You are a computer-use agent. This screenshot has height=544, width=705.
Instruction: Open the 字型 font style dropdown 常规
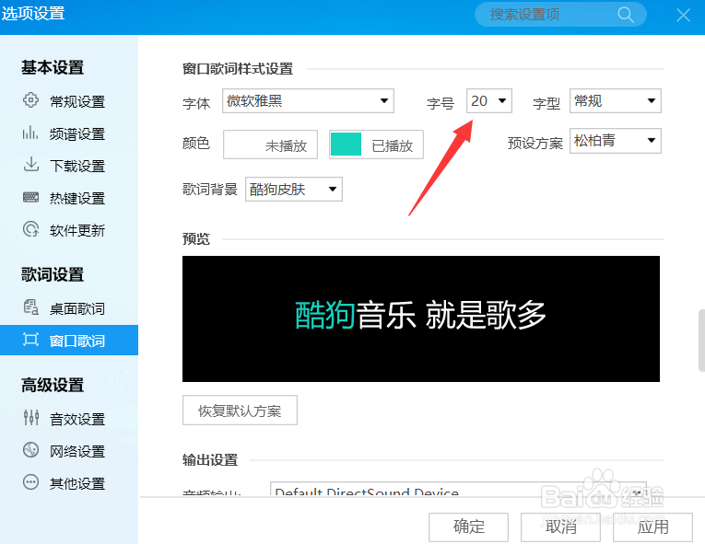(615, 100)
